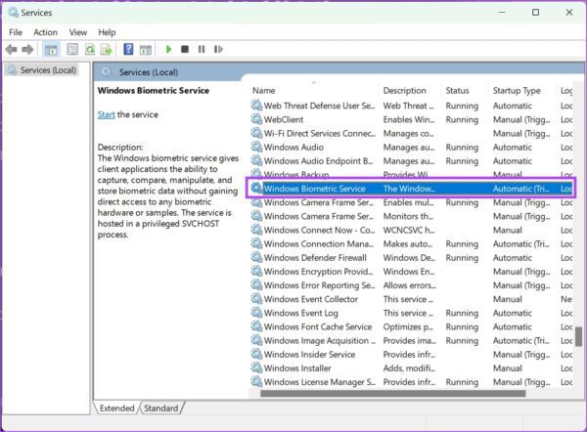Select Windows Error Reporting Service name
587x432 pixels.
319,285
